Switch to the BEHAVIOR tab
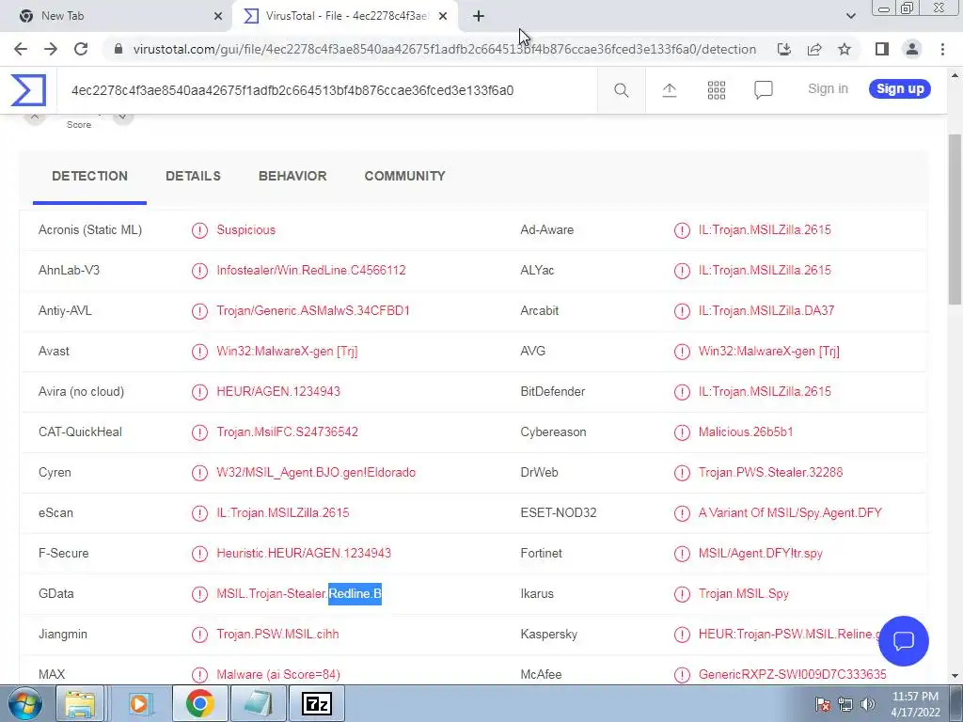Viewport: 963px width, 722px height. click(292, 176)
